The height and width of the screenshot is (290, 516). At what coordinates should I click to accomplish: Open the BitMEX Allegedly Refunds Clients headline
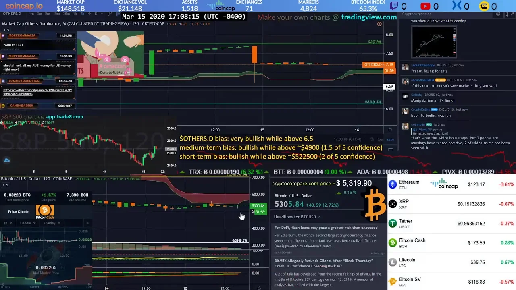[324, 263]
